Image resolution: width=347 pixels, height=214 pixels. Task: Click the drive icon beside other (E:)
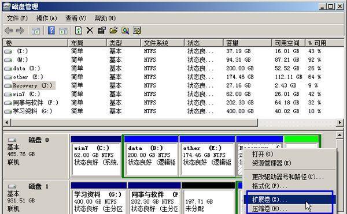point(8,77)
